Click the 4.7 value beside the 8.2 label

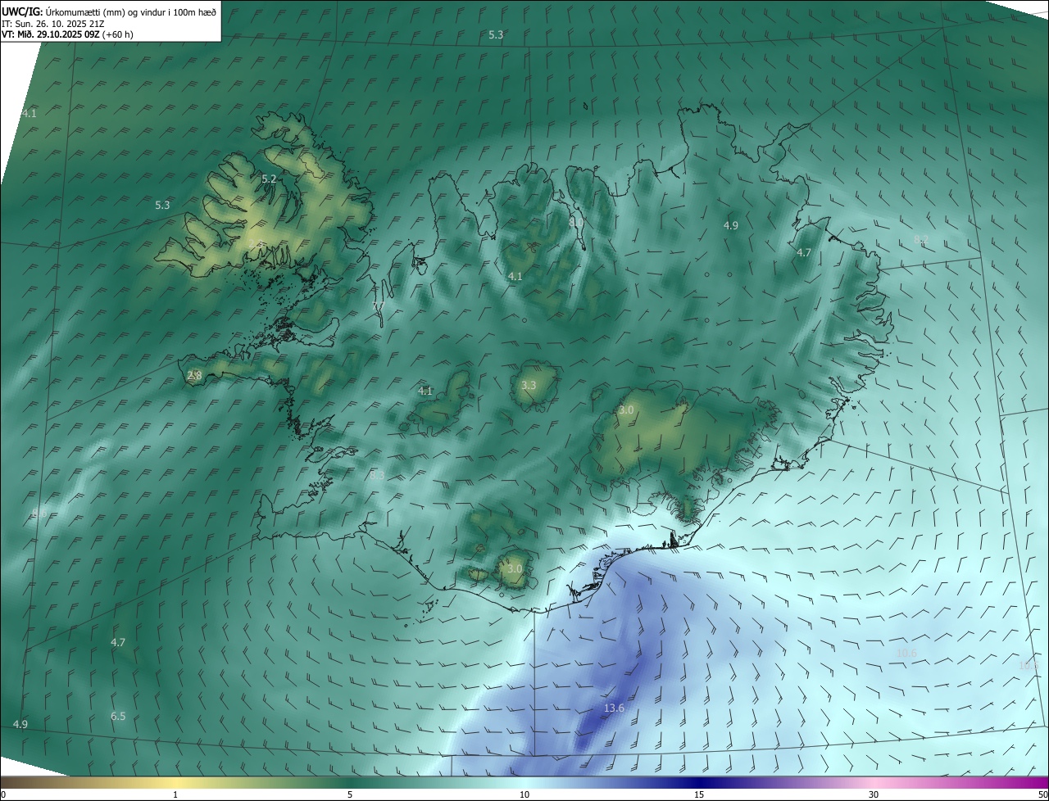(804, 253)
